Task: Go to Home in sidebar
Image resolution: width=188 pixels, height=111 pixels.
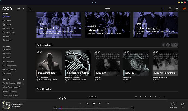Action: [x=8, y=17]
